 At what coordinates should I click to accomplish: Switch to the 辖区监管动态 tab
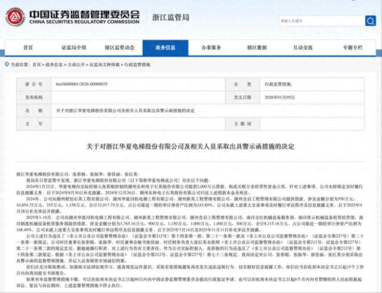point(120,47)
